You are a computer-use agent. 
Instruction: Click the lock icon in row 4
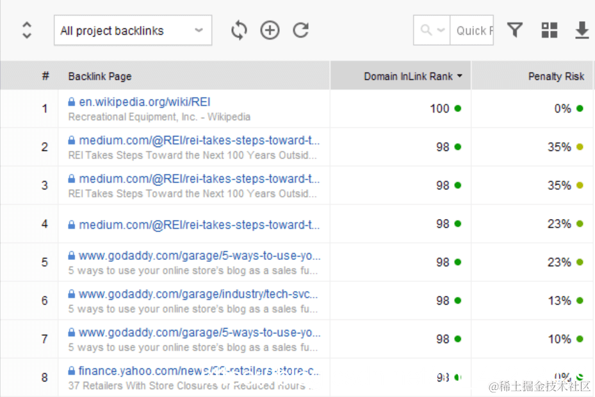click(x=71, y=225)
